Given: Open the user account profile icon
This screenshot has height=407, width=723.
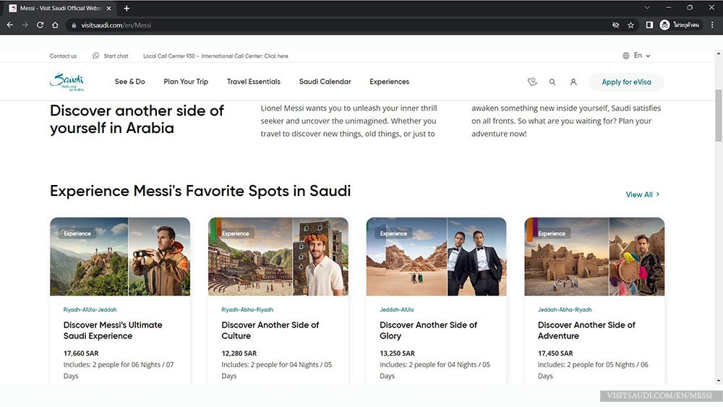Looking at the screenshot, I should pyautogui.click(x=573, y=82).
